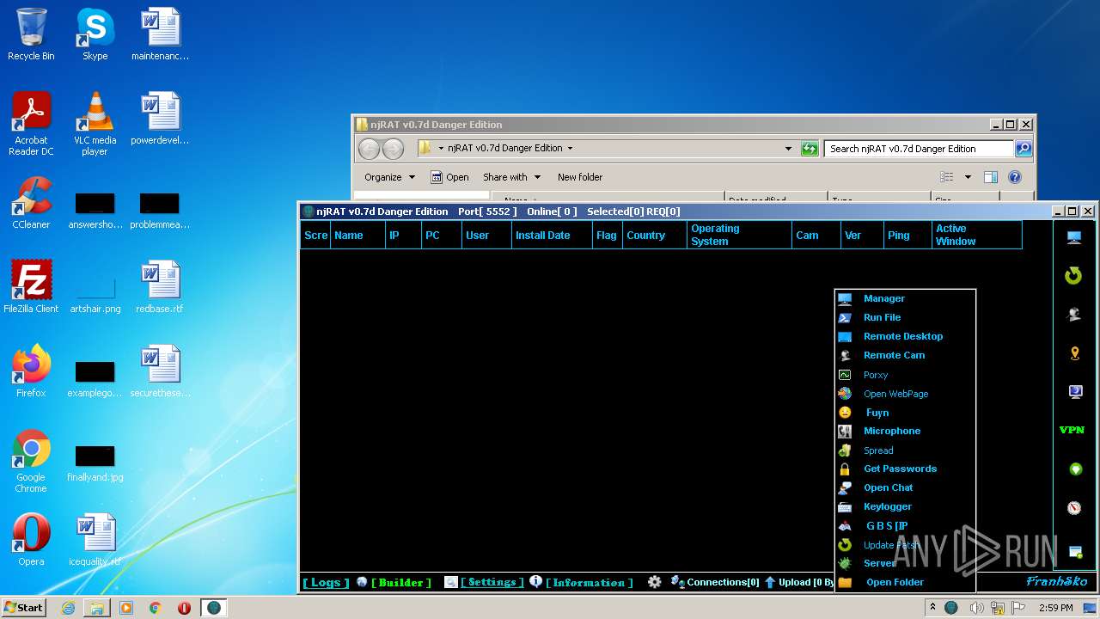Select the VLC media player desktop icon
This screenshot has height=619, width=1100.
[x=95, y=124]
